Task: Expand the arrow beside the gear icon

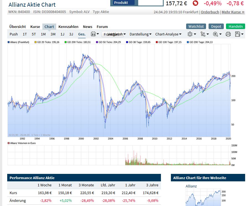Action: coord(195,34)
